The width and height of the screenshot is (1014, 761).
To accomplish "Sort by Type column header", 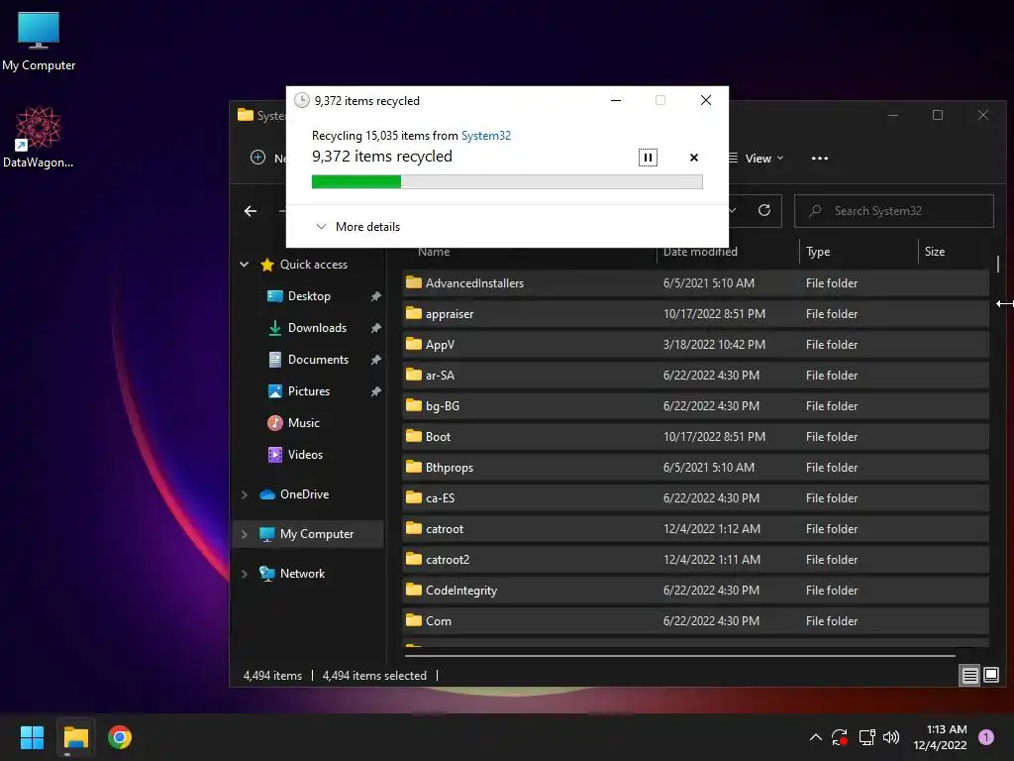I will (x=818, y=252).
